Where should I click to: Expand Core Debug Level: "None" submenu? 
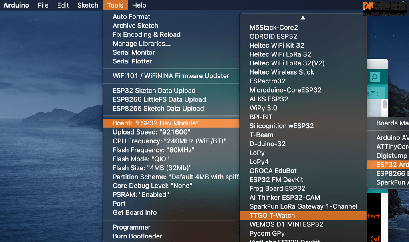point(171,186)
